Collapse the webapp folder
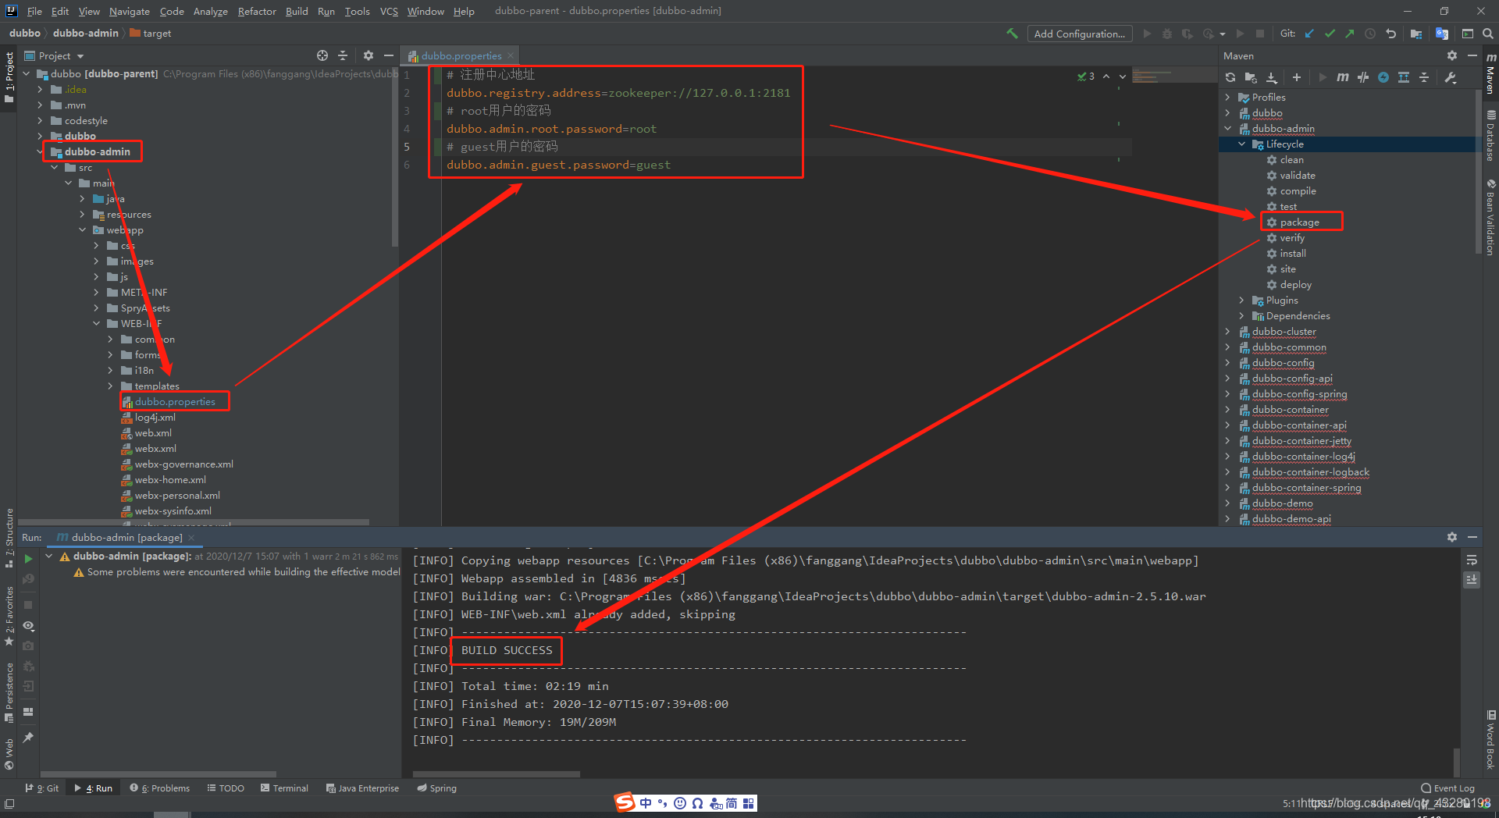This screenshot has height=818, width=1499. [83, 229]
